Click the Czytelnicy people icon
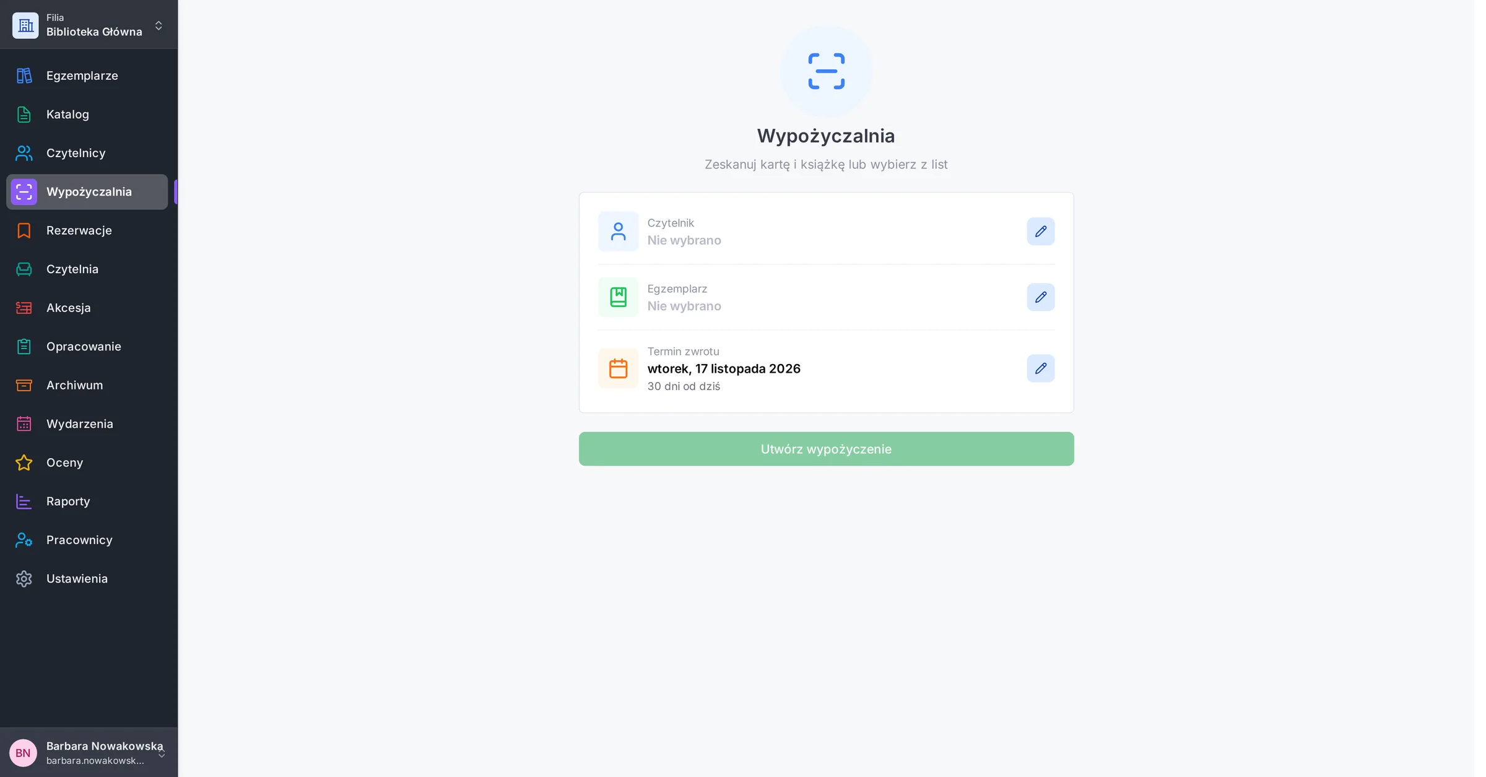This screenshot has height=777, width=1486. click(x=24, y=153)
